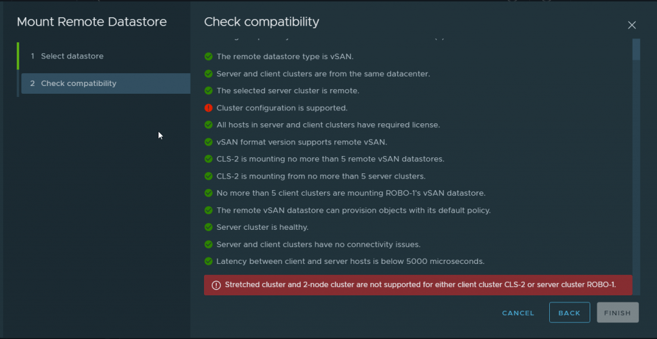Click check icon beside Server cluster is healthy
Viewport: 657px width, 339px height.
coord(209,227)
